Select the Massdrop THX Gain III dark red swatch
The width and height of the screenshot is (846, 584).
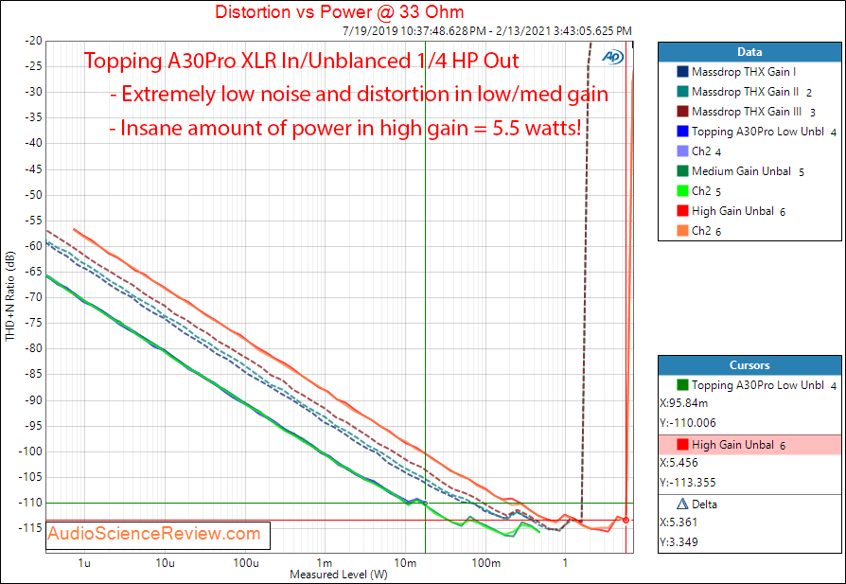682,112
